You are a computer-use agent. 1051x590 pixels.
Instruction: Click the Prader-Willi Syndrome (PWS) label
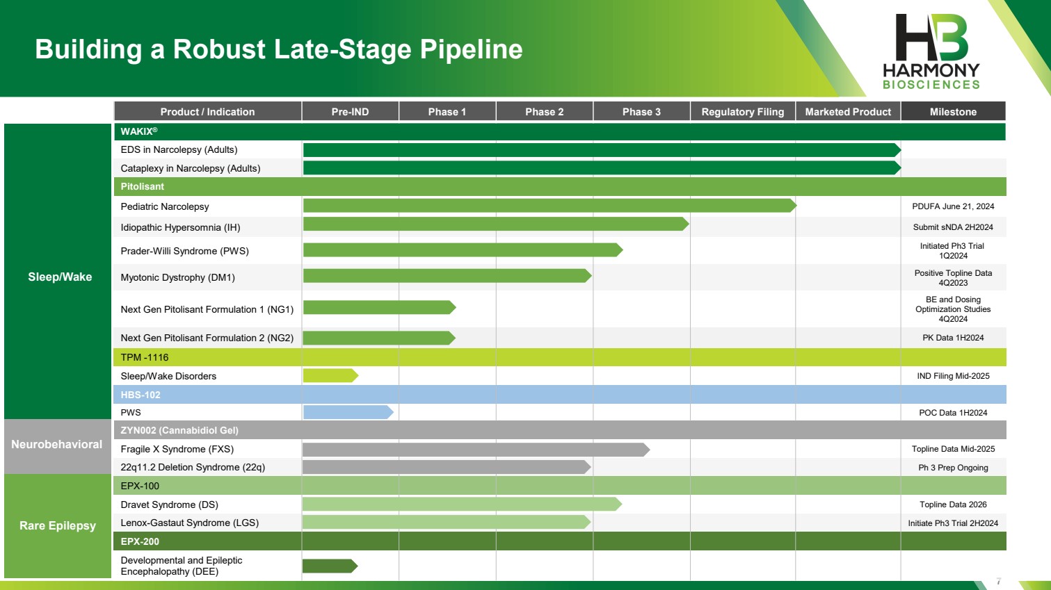(184, 251)
